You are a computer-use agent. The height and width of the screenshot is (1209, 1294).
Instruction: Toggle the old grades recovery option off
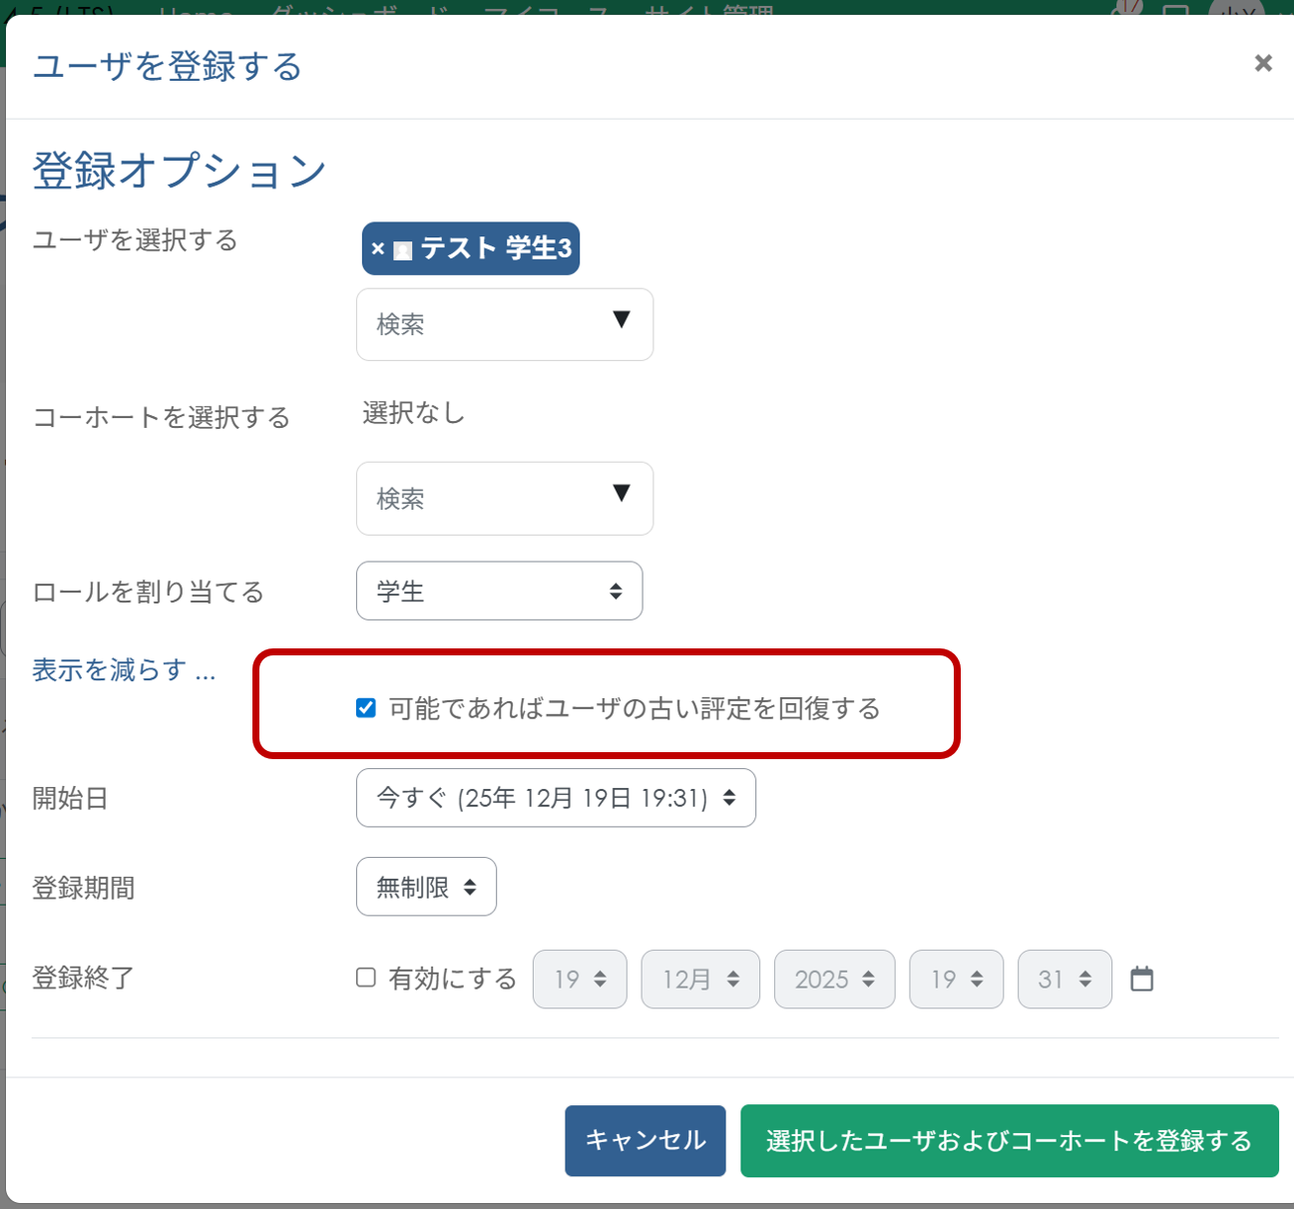click(364, 708)
